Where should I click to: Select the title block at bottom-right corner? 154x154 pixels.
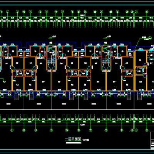point(152,141)
